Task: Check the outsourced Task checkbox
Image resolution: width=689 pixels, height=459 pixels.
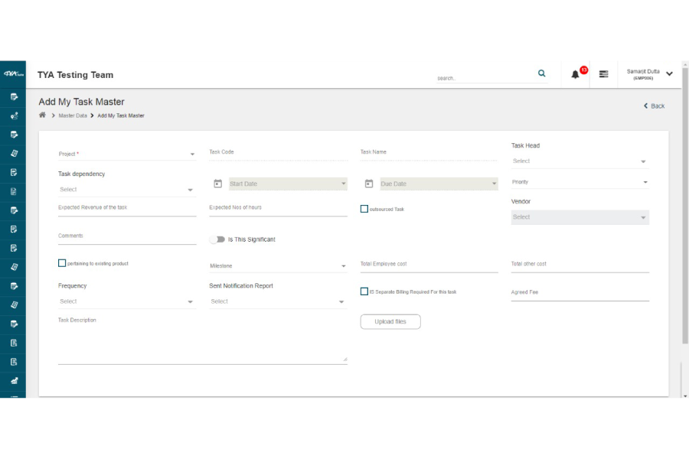Action: [x=364, y=208]
